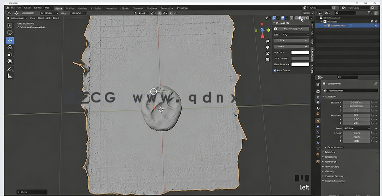Click the Scale Z value field
The height and width of the screenshot is (196, 382).
[357, 141]
